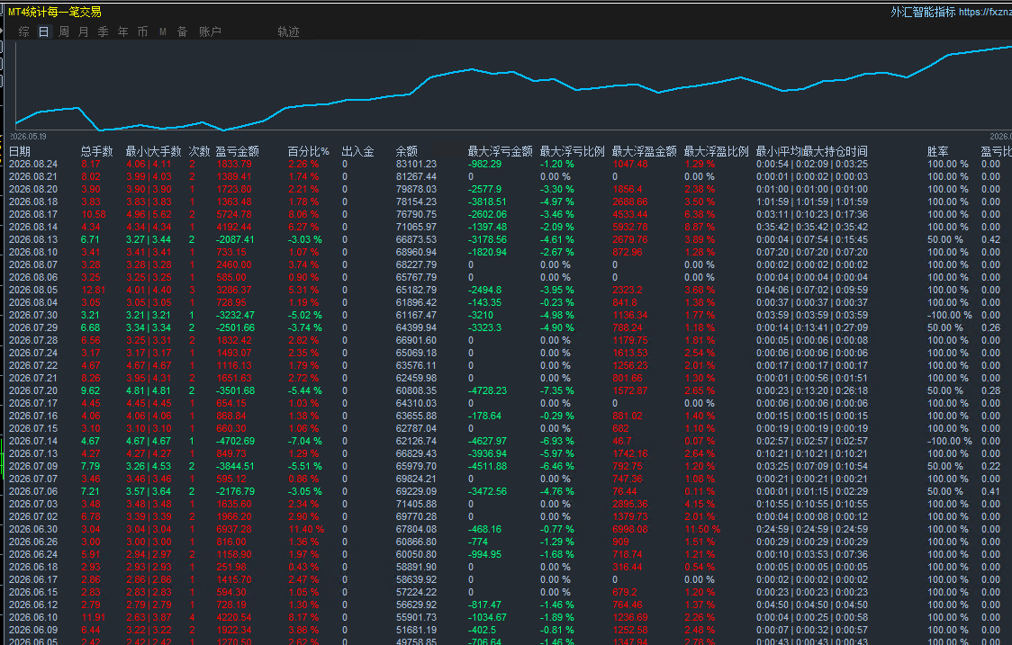The height and width of the screenshot is (645, 1012).
Task: Select the 2026.06.30 date row
Action: coord(33,530)
